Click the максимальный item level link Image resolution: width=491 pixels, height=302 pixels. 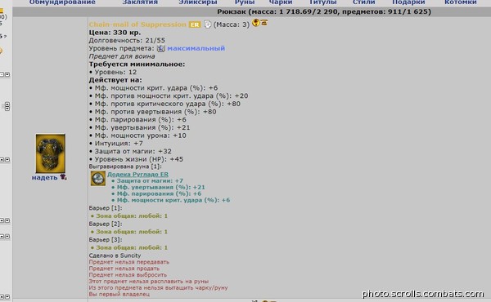click(196, 48)
